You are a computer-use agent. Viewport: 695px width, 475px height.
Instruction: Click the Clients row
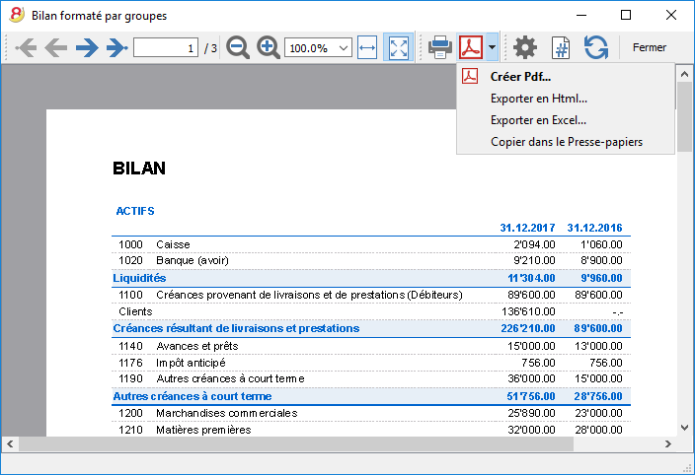371,311
